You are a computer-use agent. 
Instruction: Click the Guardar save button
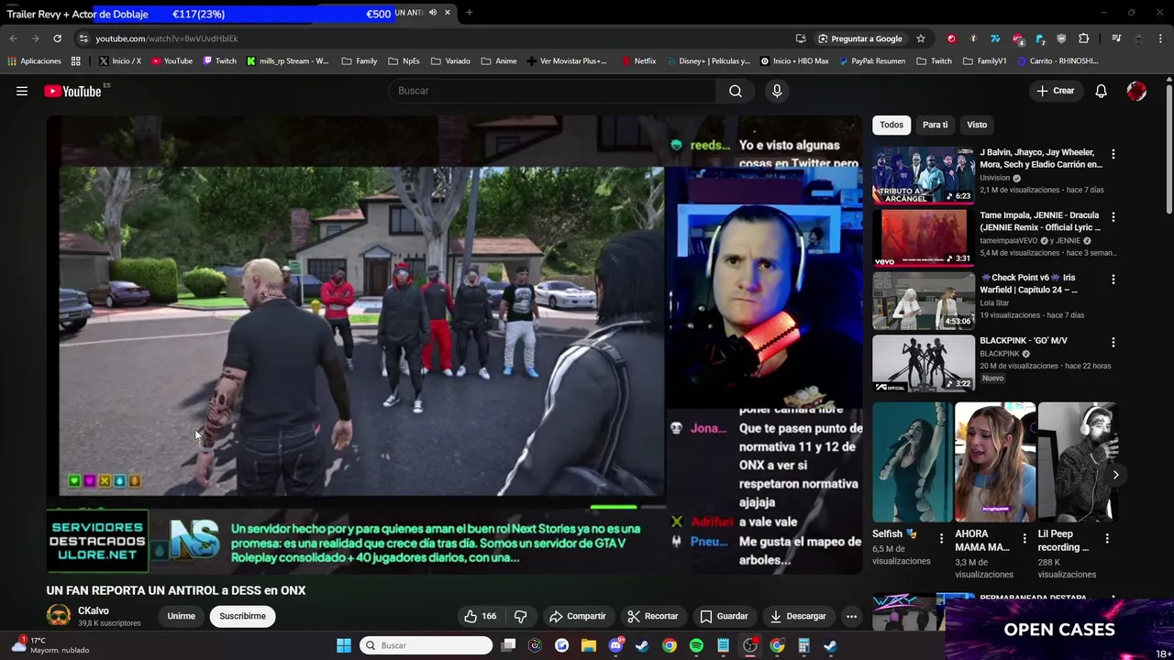point(724,616)
